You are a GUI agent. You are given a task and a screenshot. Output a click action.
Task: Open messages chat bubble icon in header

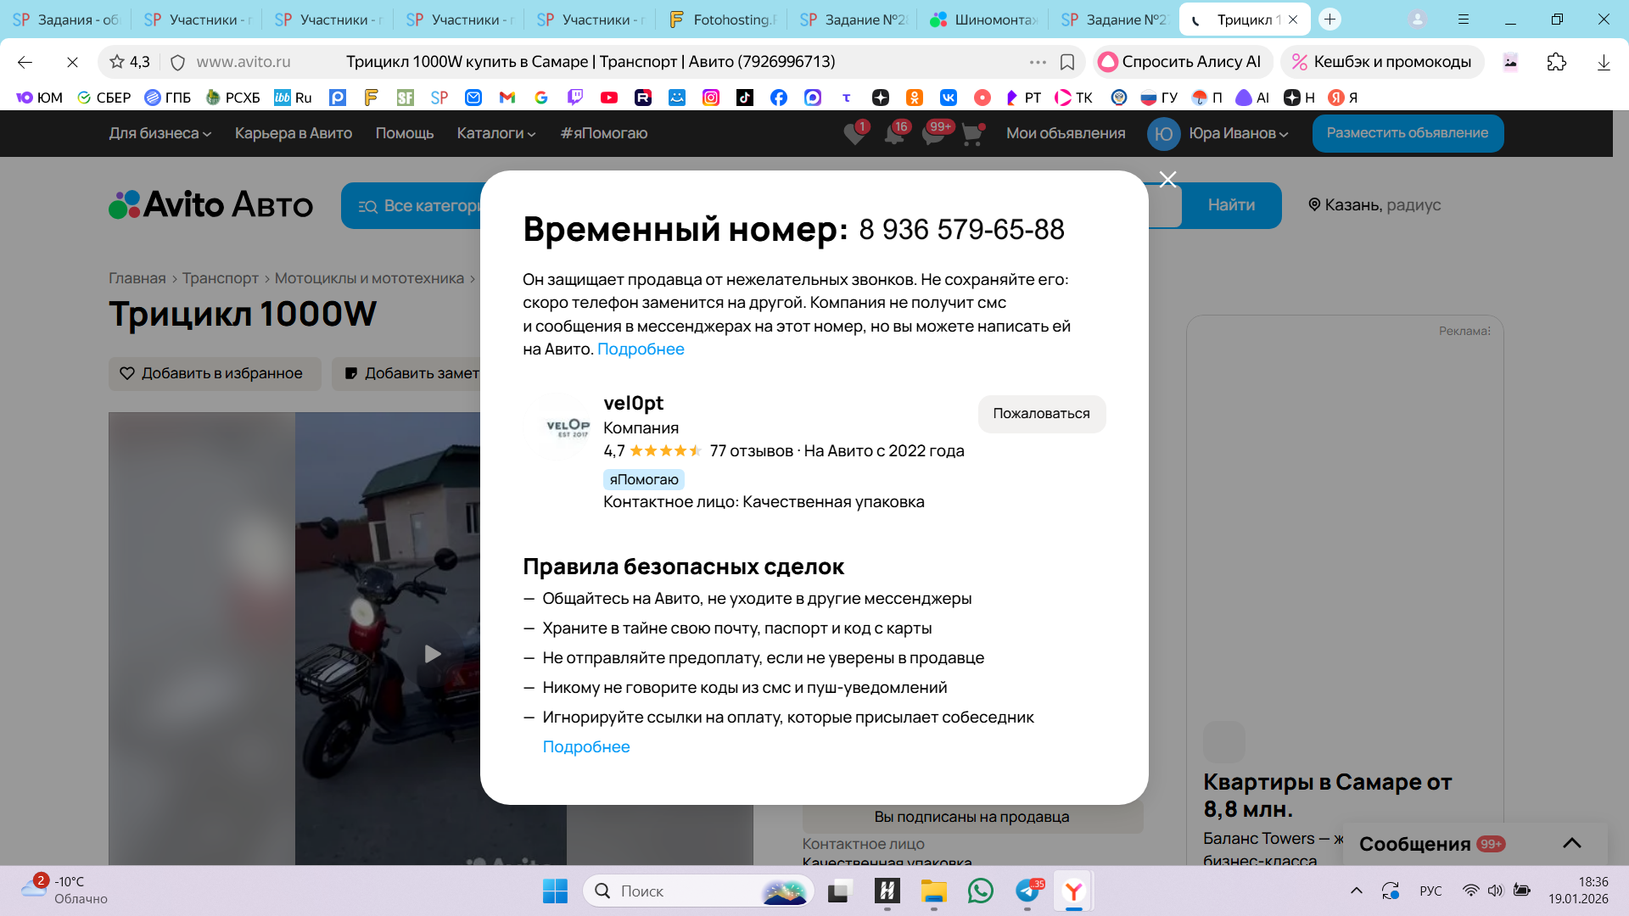933,134
